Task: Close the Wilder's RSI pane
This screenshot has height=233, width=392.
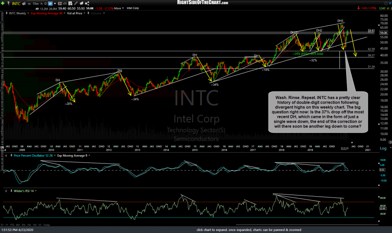Action: tap(6, 191)
